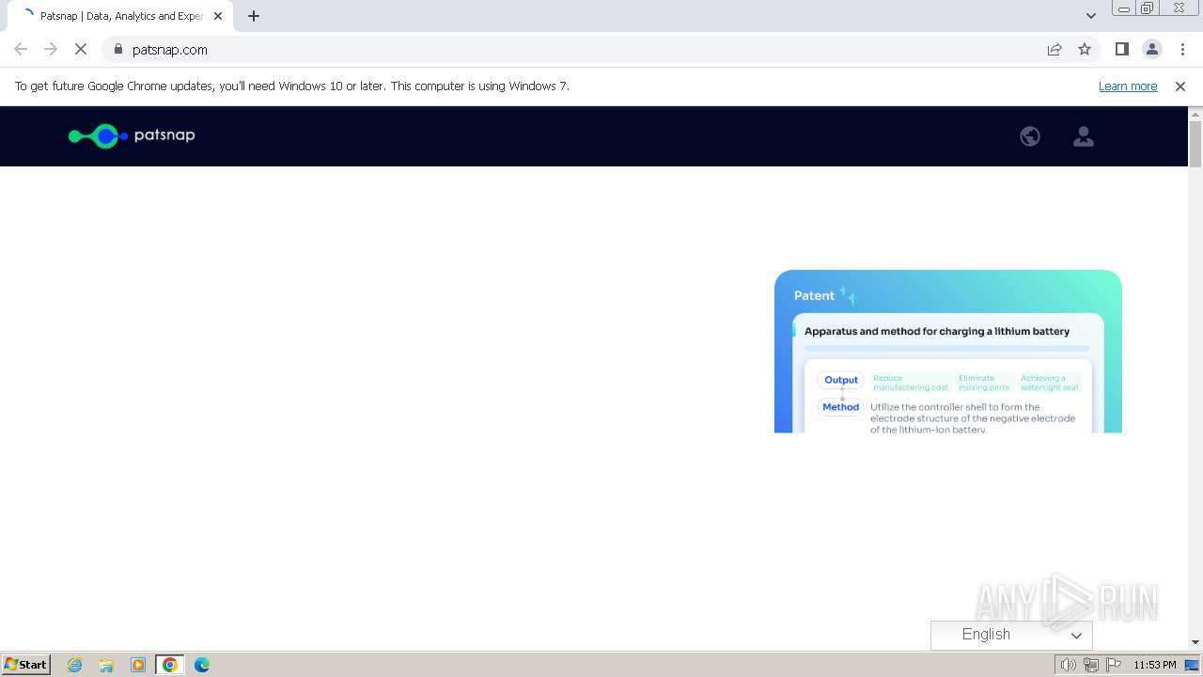The height and width of the screenshot is (677, 1203).
Task: Close the Patsnap tab
Action: point(218,16)
